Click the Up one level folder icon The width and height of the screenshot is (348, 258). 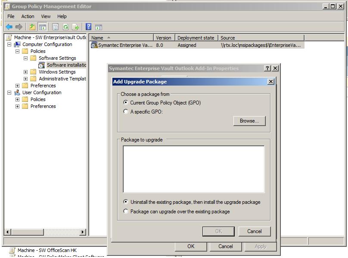point(32,27)
